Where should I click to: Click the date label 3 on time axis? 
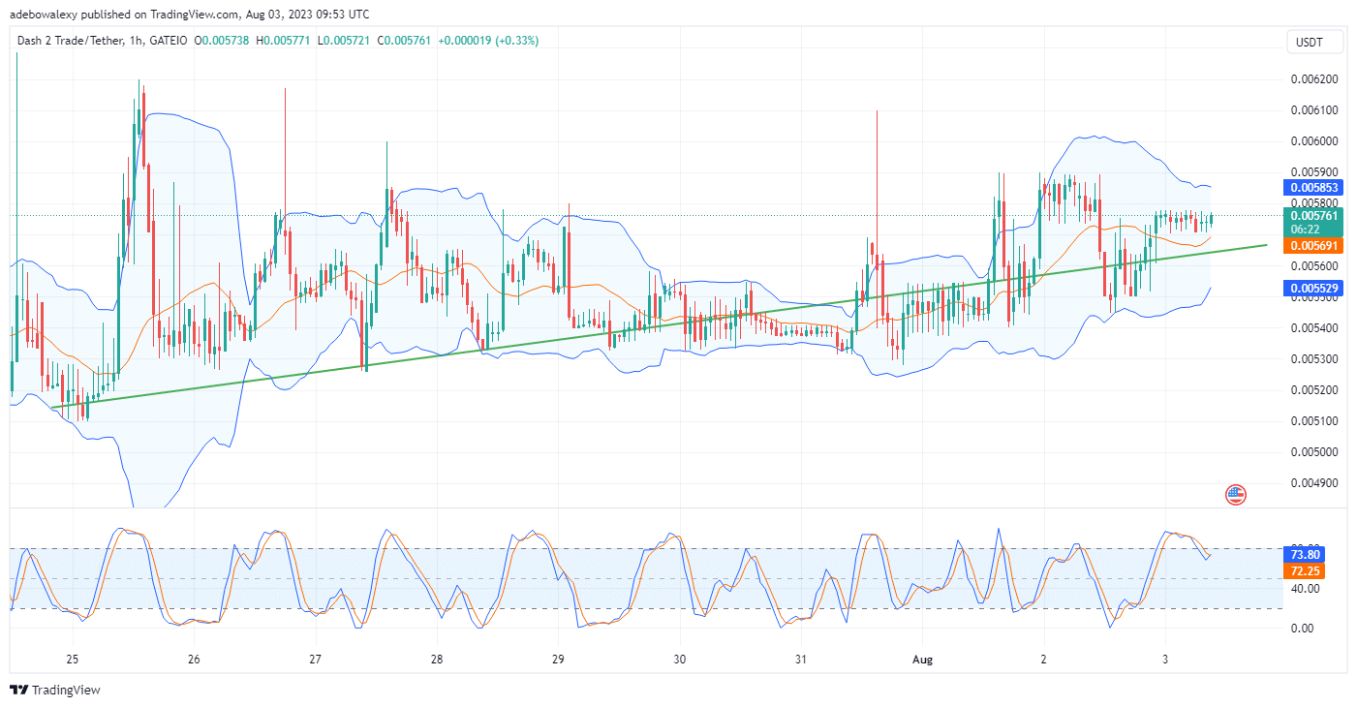coord(1165,660)
